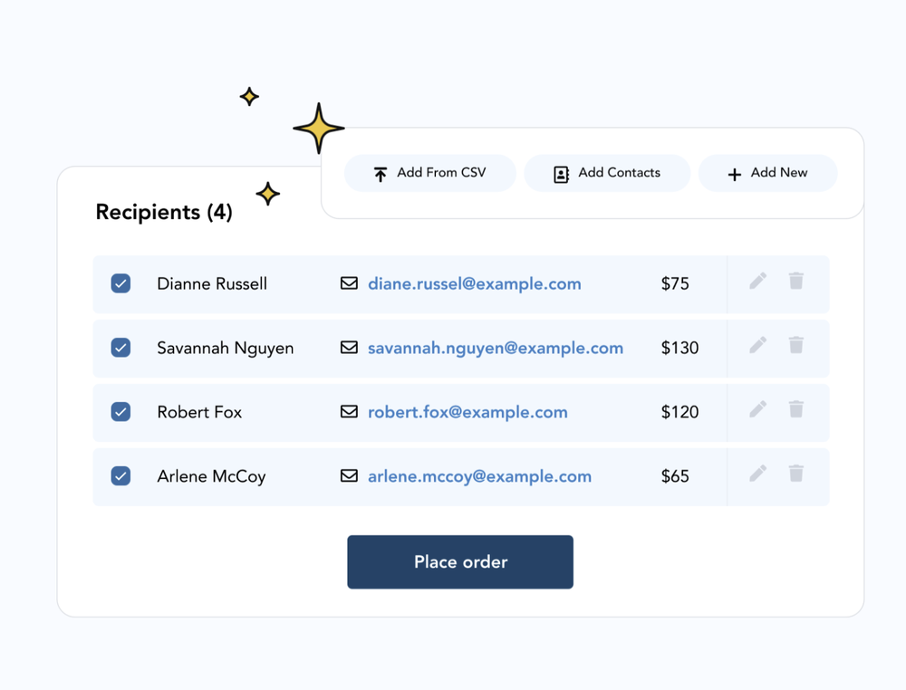Edit Arlene McCoy using the pencil icon
This screenshot has height=690, width=906.
757,473
